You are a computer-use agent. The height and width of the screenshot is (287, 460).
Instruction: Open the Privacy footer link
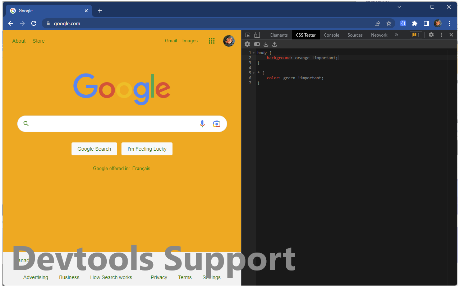pos(159,277)
